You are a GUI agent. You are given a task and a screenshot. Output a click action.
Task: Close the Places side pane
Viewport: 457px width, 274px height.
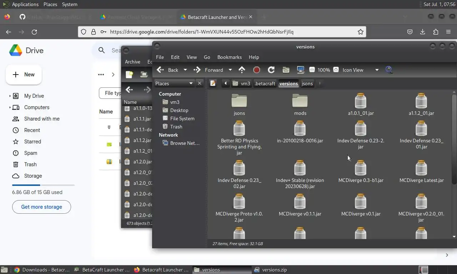(200, 83)
